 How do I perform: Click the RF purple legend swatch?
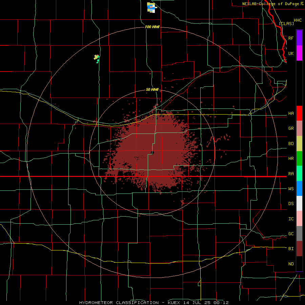299,38
